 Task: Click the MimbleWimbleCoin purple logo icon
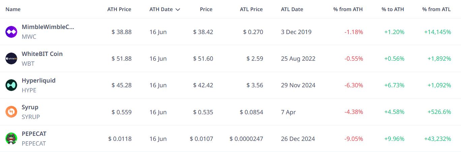(x=11, y=32)
